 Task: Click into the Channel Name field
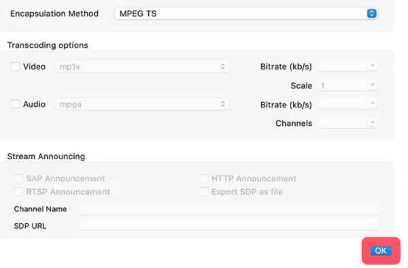(228, 209)
